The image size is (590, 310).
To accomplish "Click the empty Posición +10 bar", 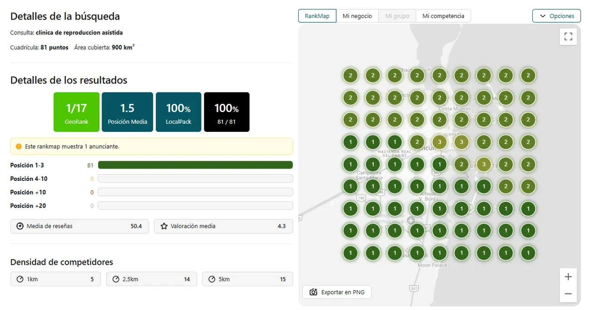I will tap(195, 192).
